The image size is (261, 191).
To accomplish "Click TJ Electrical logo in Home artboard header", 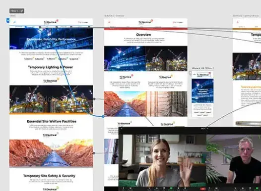I will (51, 22).
